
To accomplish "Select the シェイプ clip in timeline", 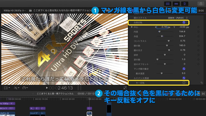I will pyautogui.click(x=35, y=114).
